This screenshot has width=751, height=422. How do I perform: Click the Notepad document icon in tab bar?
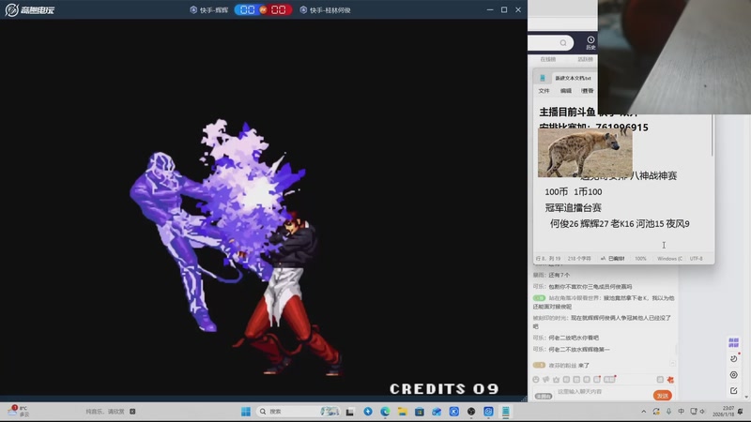pos(543,78)
